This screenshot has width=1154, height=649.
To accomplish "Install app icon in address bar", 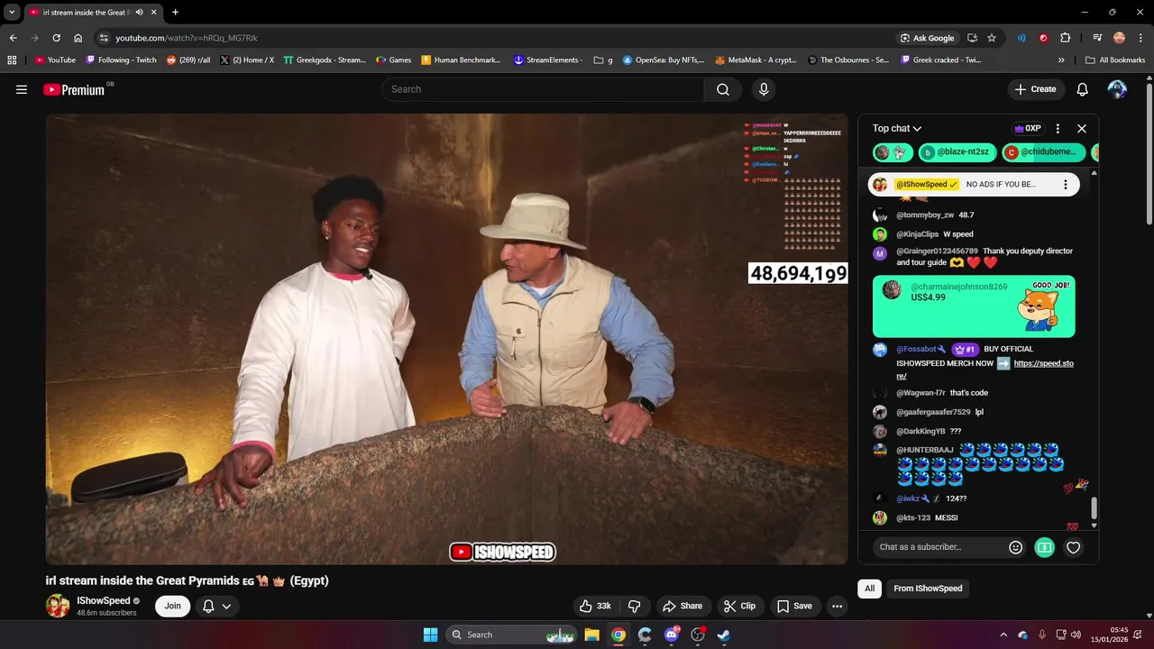I will (972, 38).
